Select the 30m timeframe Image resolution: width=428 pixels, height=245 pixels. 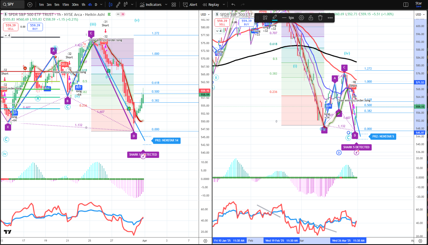tap(75, 4)
